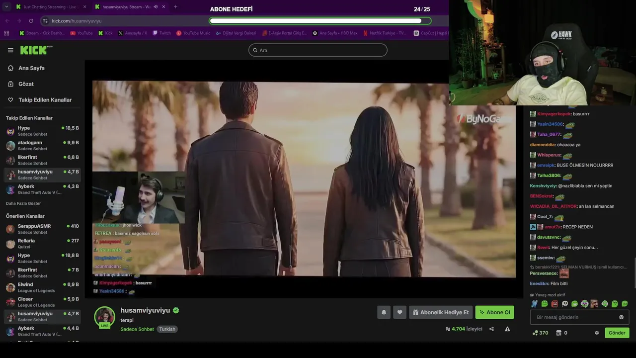Open Netflix Türkiye bookmark
The height and width of the screenshot is (358, 636).
click(x=385, y=33)
